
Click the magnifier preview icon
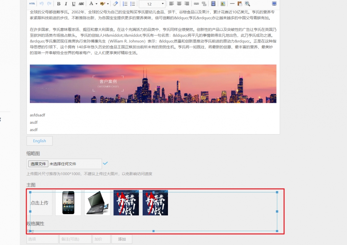point(247,3)
